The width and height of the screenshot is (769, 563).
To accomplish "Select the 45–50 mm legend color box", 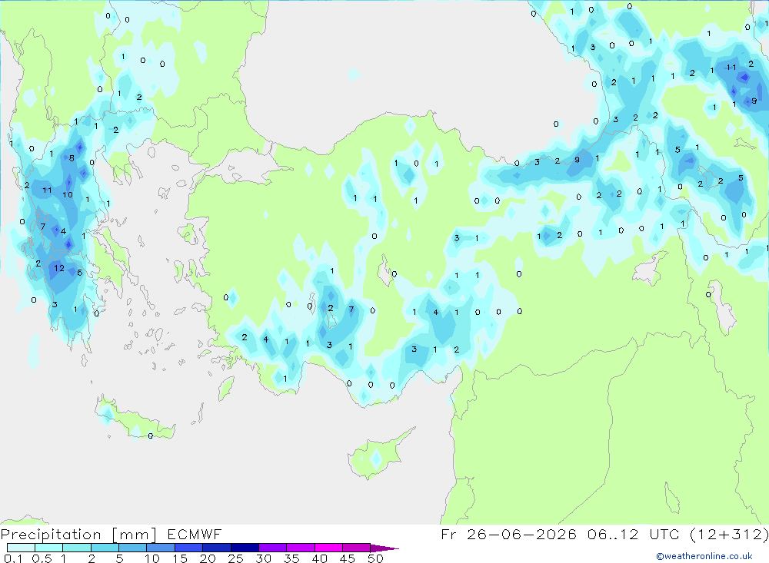I will pos(357,548).
